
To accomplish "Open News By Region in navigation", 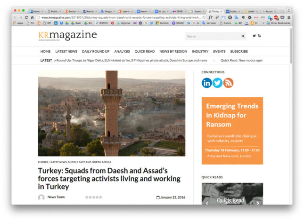I will (x=173, y=51).
